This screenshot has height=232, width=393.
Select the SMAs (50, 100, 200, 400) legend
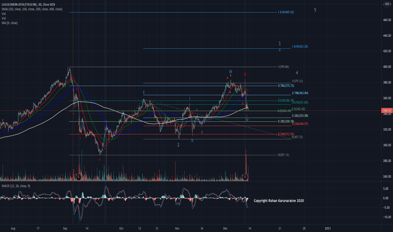(32, 9)
